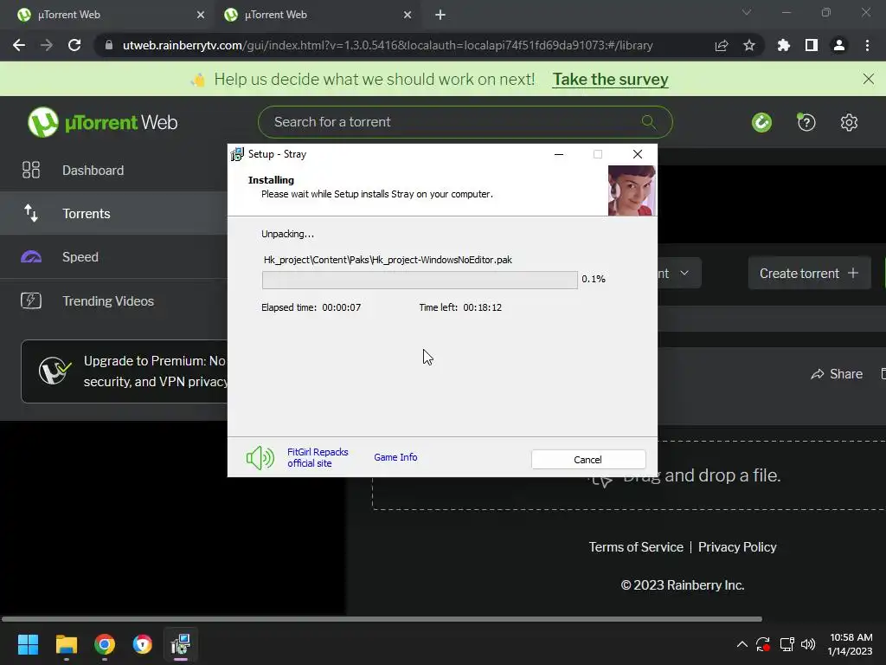Click Create torrent button
The width and height of the screenshot is (886, 665).
(x=809, y=273)
